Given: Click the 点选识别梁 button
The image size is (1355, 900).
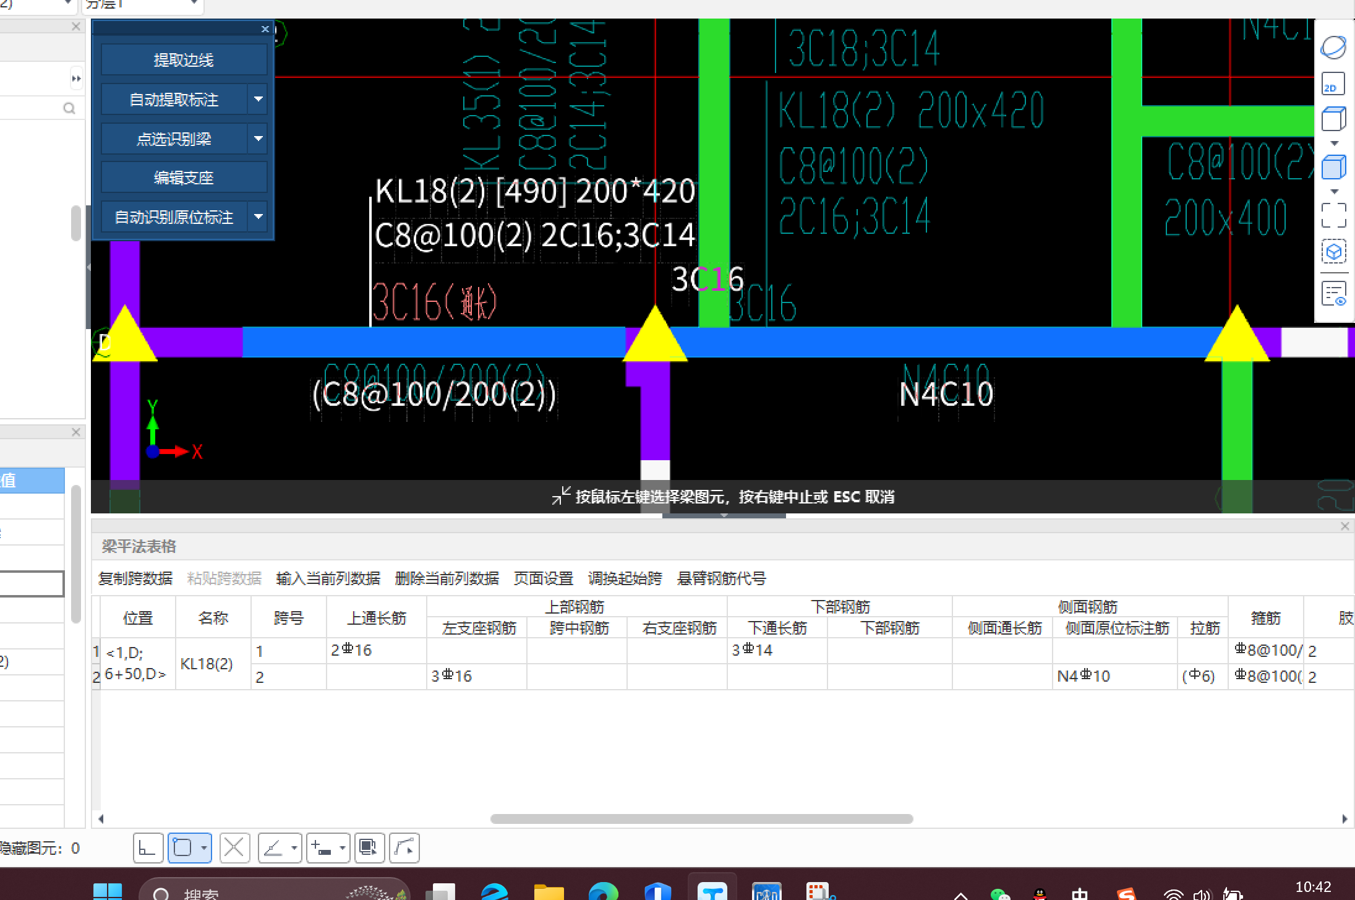Looking at the screenshot, I should (x=174, y=139).
